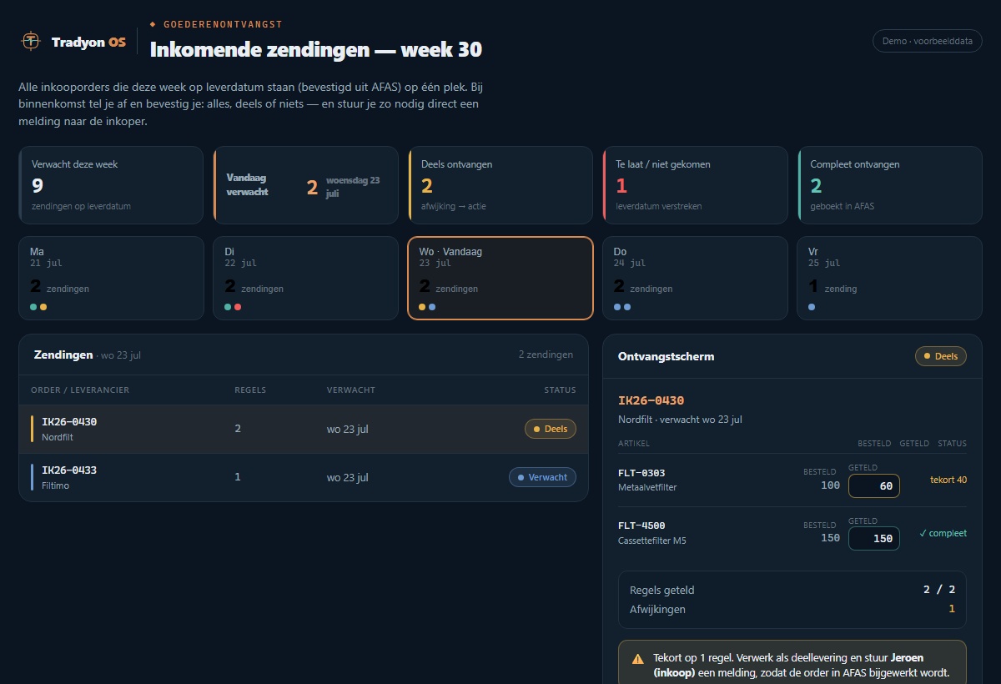Click the VERWACHT column header in Zendingen
1001x684 pixels.
[351, 390]
